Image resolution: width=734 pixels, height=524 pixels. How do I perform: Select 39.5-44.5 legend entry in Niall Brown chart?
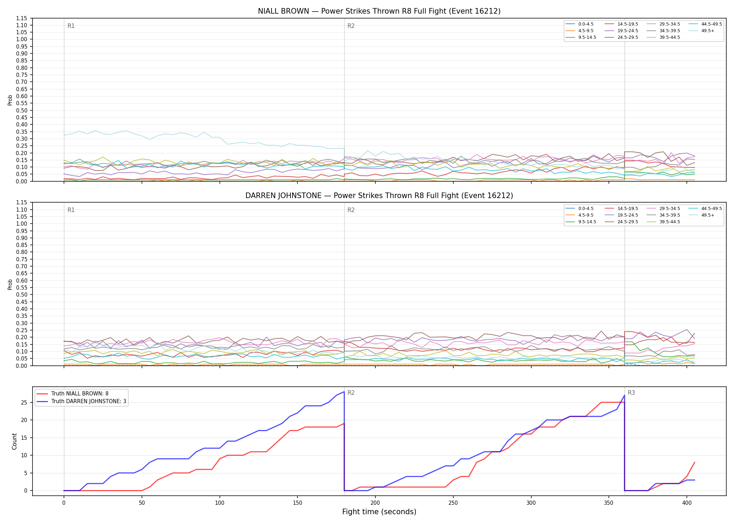663,37
